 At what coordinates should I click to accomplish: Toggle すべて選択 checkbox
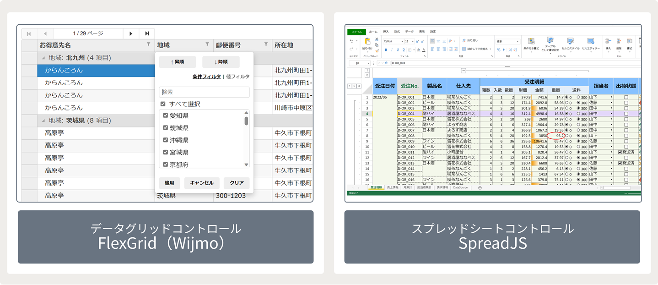tap(163, 104)
